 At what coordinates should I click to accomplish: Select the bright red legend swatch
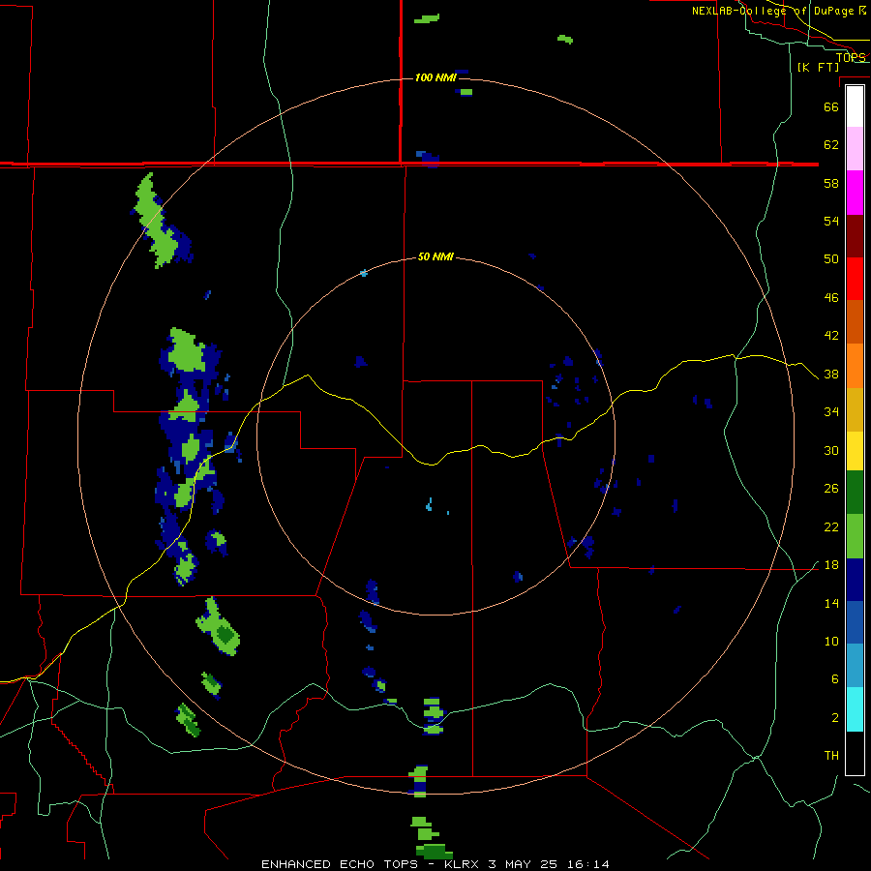855,279
